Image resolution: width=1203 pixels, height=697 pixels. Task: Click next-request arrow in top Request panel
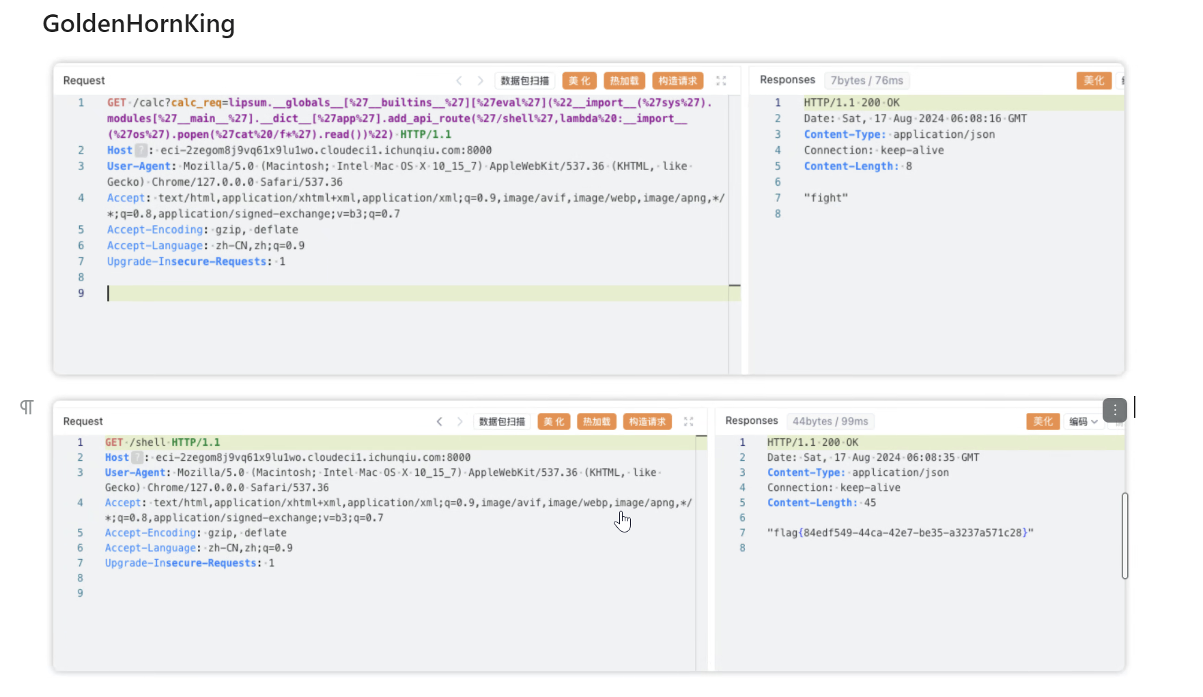click(480, 81)
